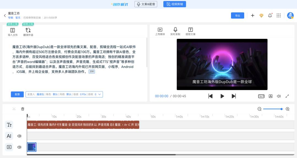297x158 pixels.
Task: Play the video preview
Action: pos(222,96)
